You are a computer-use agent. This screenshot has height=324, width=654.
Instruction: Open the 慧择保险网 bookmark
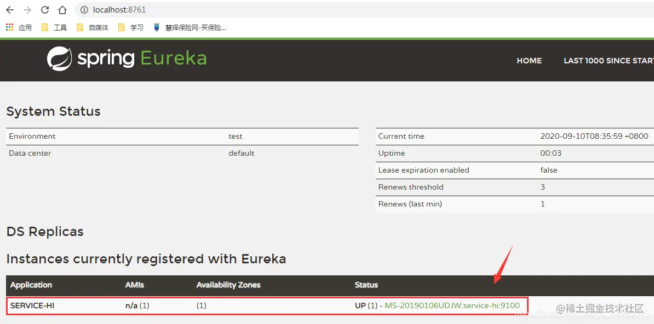(190, 27)
